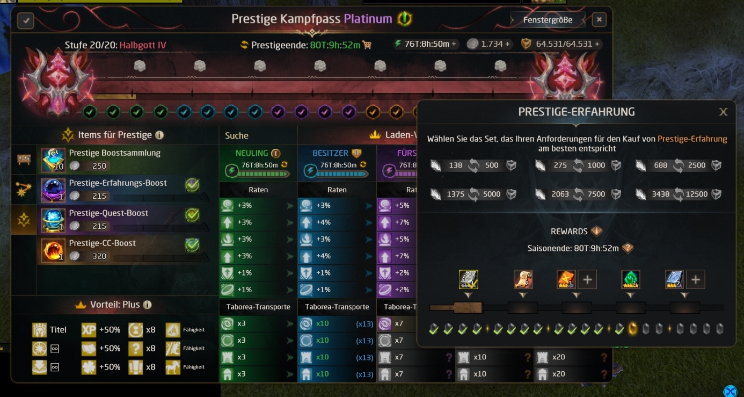This screenshot has height=397, width=744.
Task: Toggle the checkmark on Prestige-Quest-Boost
Action: 192,215
